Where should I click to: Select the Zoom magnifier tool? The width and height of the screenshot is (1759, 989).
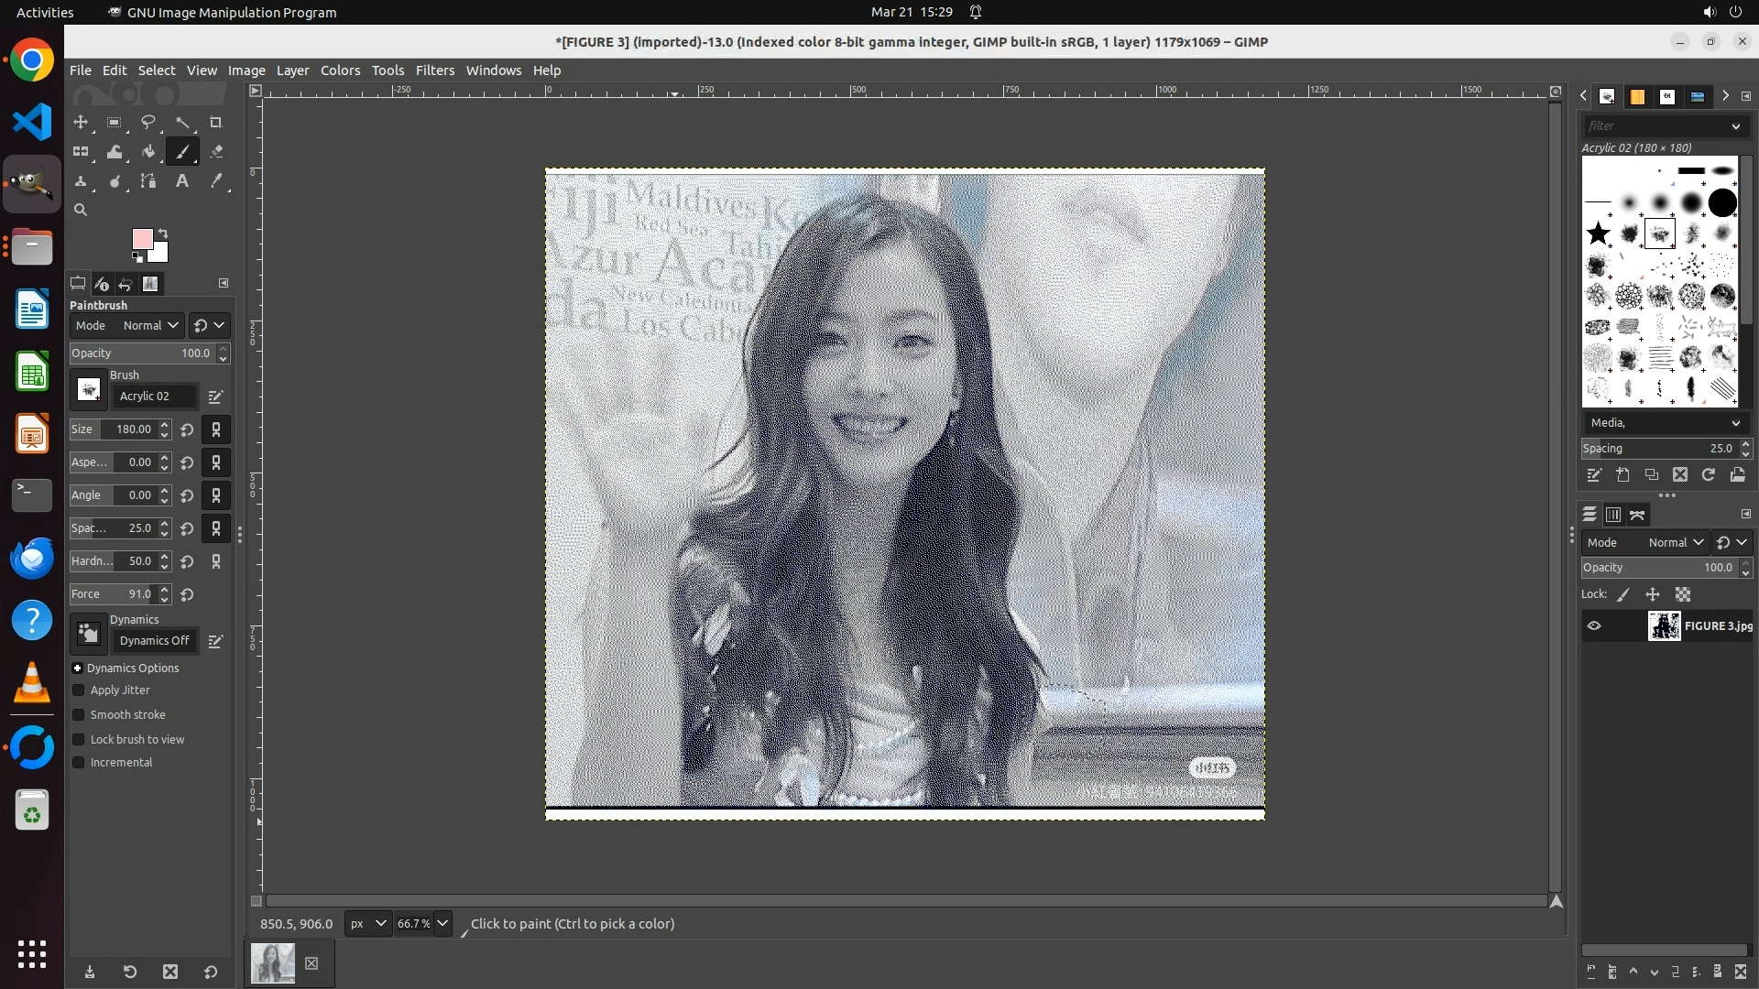pos(81,210)
